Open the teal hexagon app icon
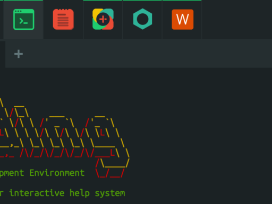Screen dimensions: 272x204 tap(142, 19)
